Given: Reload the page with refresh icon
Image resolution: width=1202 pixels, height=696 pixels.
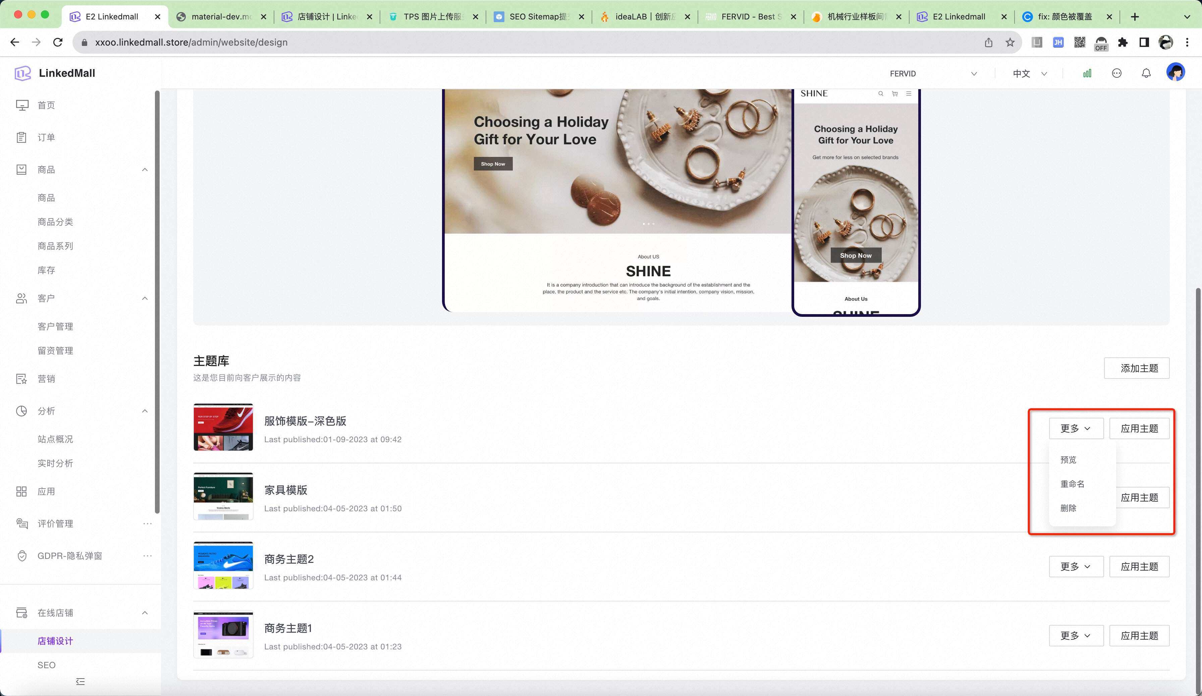Looking at the screenshot, I should coord(58,43).
